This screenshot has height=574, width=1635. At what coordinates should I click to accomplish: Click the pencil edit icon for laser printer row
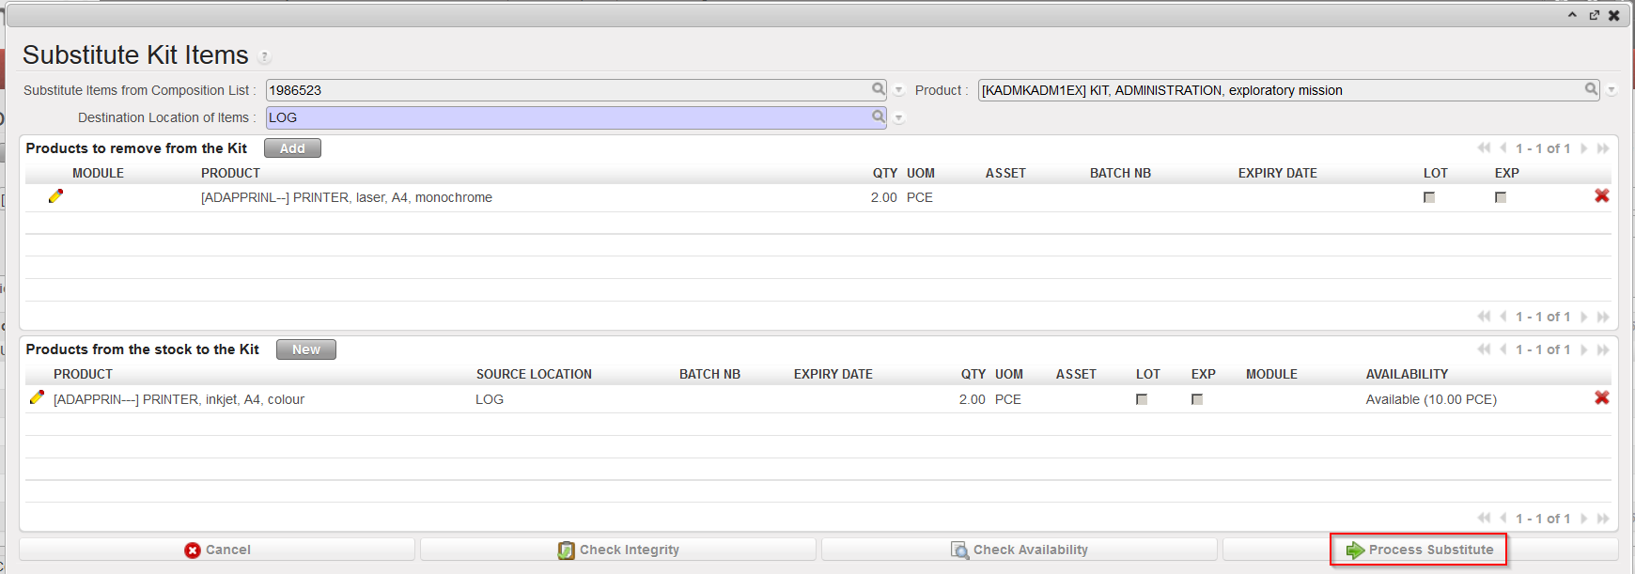click(x=55, y=196)
